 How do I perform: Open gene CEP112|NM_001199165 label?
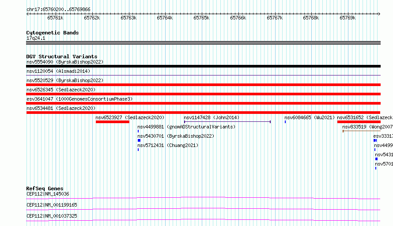(52, 205)
